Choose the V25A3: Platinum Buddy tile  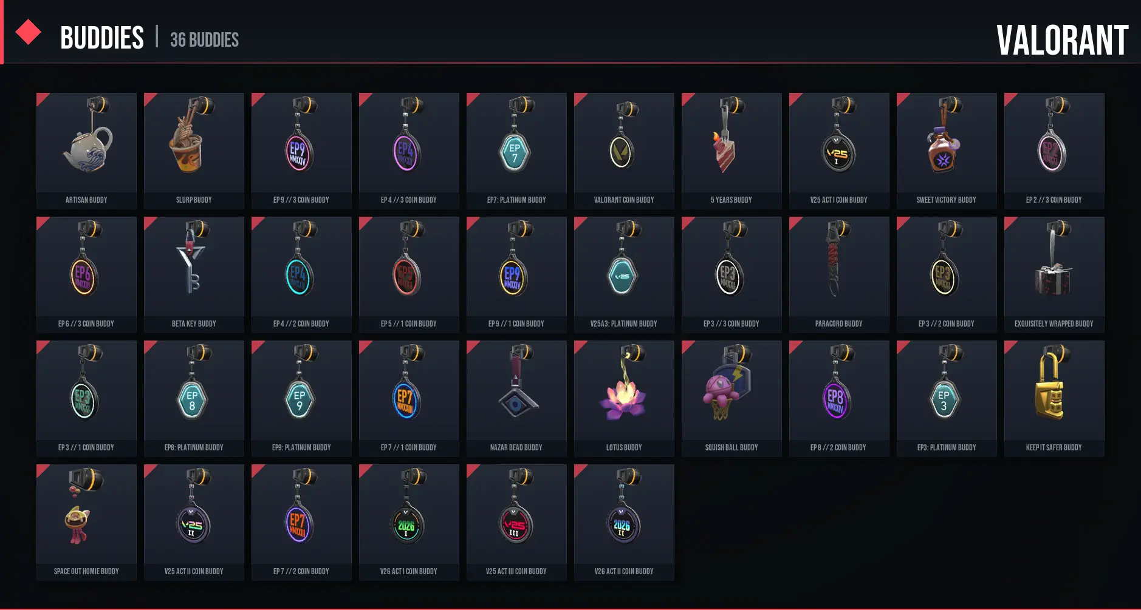624,274
